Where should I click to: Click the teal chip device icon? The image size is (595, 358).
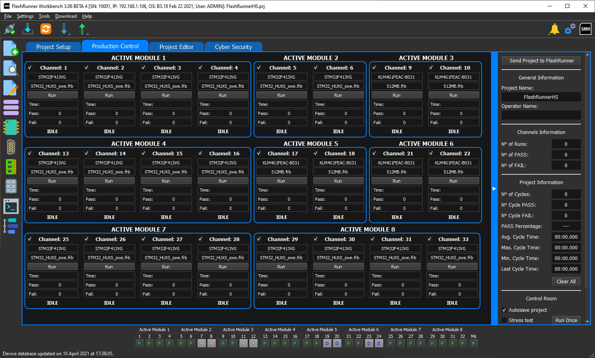pos(11,127)
